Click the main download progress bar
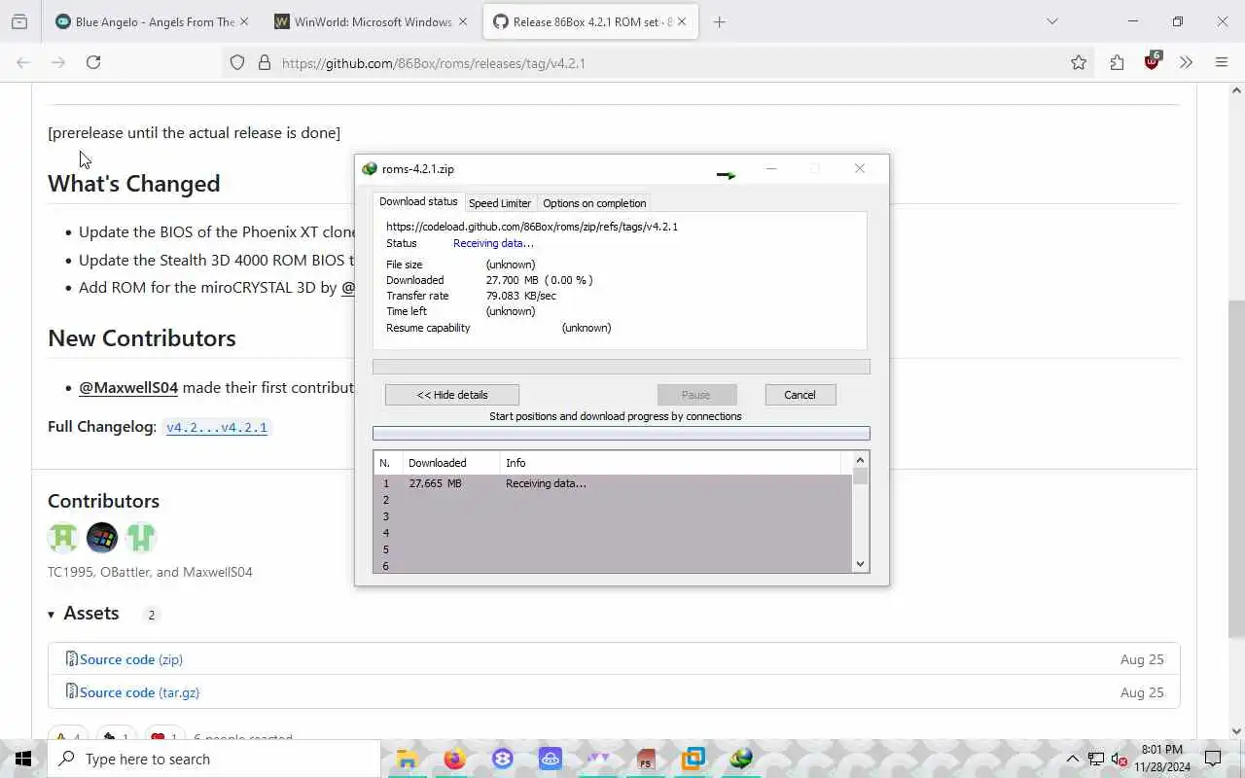 [x=622, y=367]
